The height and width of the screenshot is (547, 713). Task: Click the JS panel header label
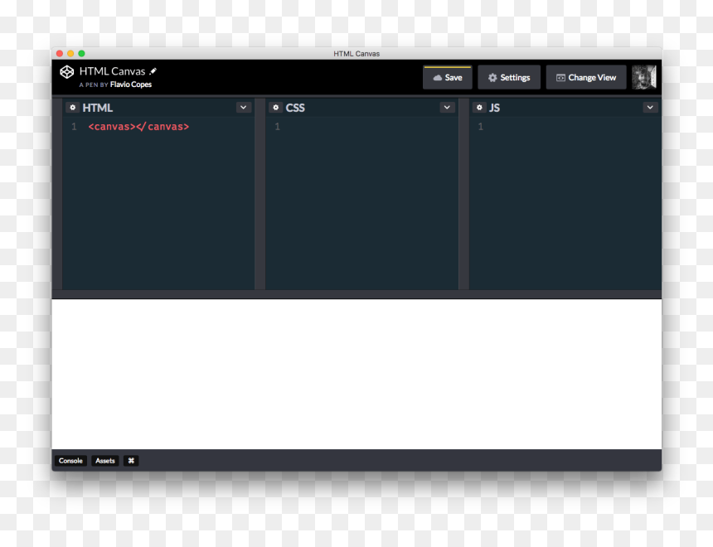click(494, 108)
